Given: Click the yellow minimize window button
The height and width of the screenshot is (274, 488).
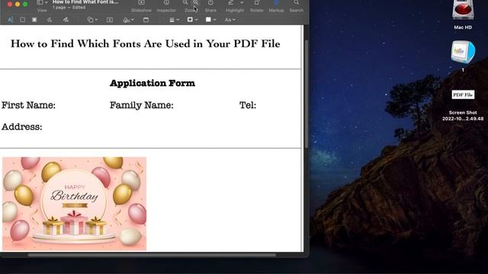Looking at the screenshot, I should tap(18, 4).
